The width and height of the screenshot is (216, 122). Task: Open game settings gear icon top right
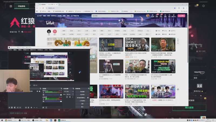click(204, 6)
